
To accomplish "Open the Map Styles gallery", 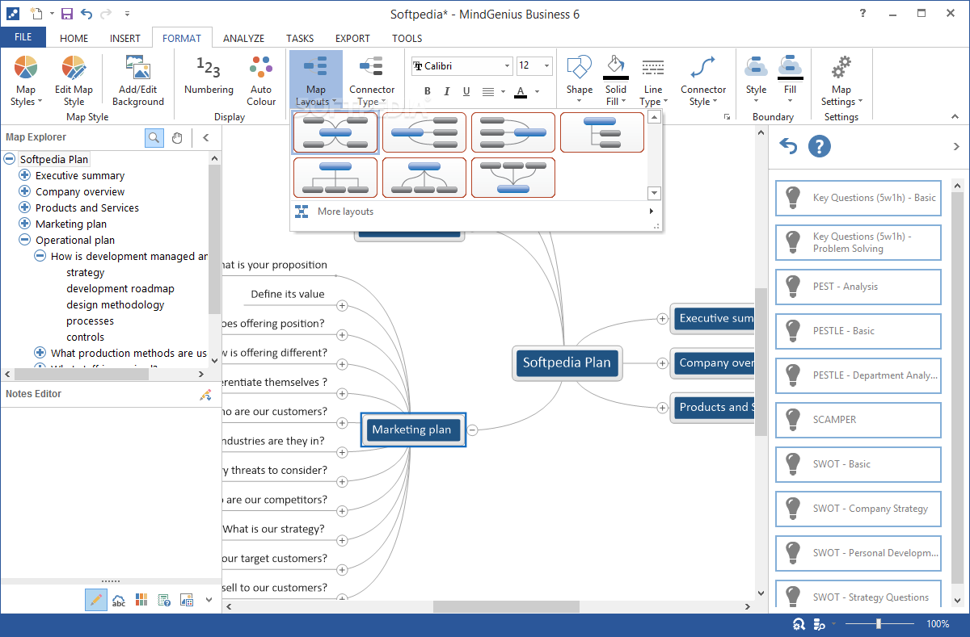I will coord(26,81).
